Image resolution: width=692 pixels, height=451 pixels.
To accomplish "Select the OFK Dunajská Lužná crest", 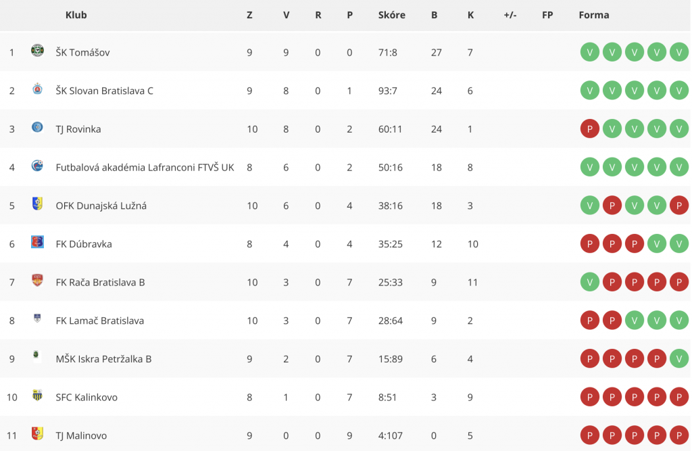I will (x=38, y=204).
